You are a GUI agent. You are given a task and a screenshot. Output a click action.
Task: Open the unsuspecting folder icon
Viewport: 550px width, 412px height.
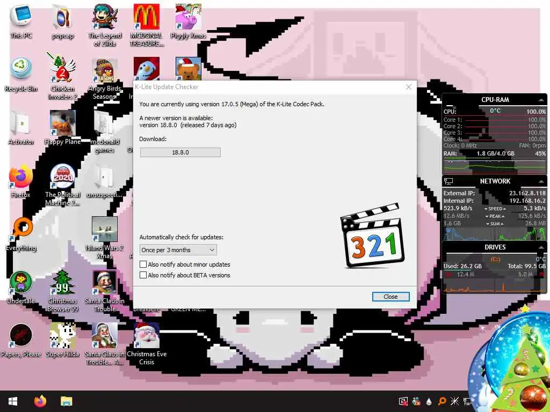point(105,181)
